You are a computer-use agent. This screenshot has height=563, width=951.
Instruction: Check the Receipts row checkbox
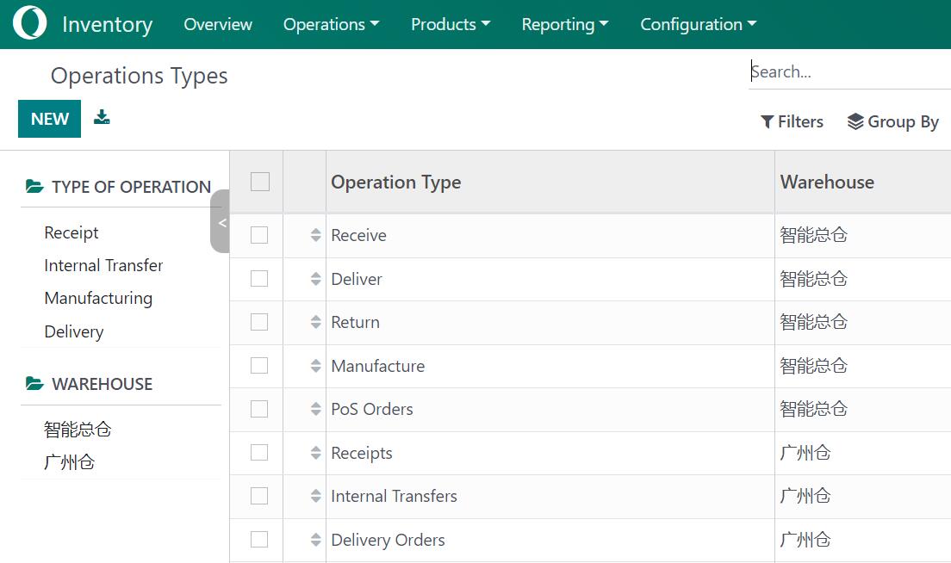point(259,452)
